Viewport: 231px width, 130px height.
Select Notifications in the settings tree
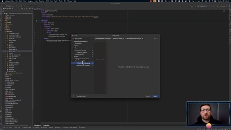click(79, 44)
